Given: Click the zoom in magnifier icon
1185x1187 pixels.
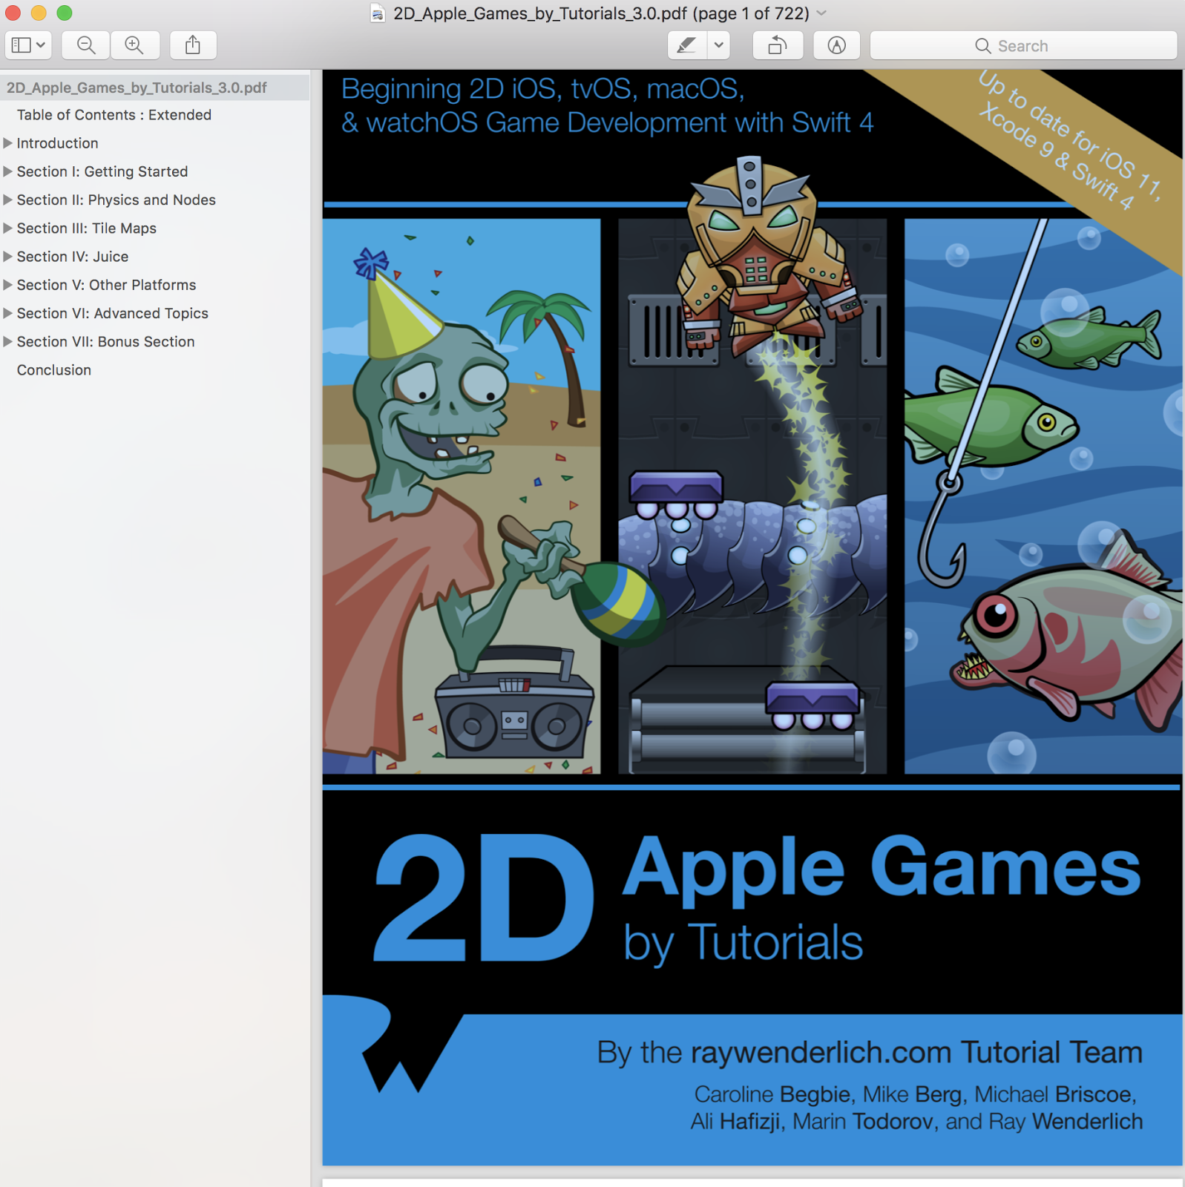Looking at the screenshot, I should pos(134,45).
